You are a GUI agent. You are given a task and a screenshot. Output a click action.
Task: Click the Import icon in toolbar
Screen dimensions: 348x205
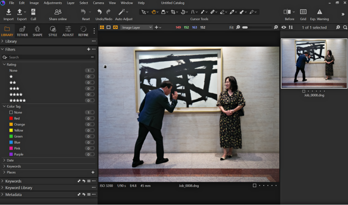[x=8, y=12]
